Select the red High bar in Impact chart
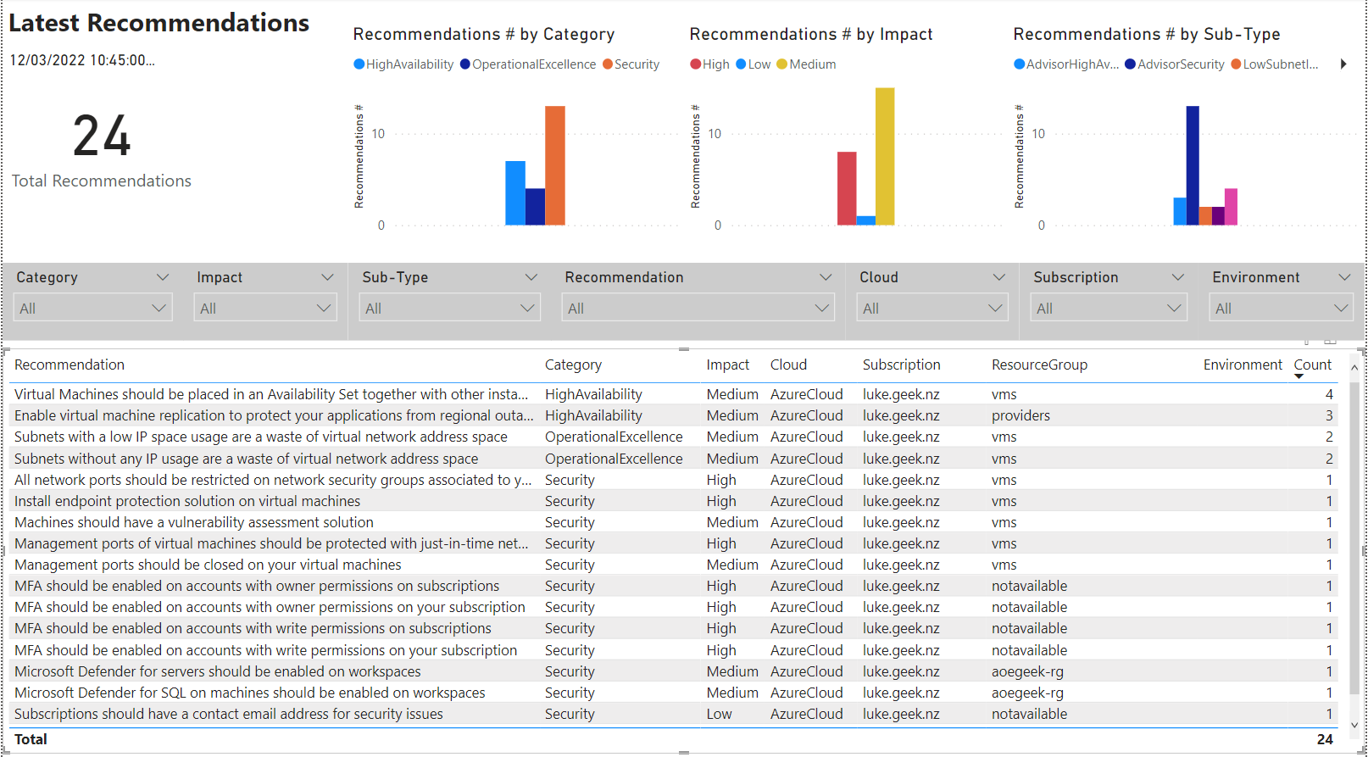The width and height of the screenshot is (1368, 757). [847, 188]
